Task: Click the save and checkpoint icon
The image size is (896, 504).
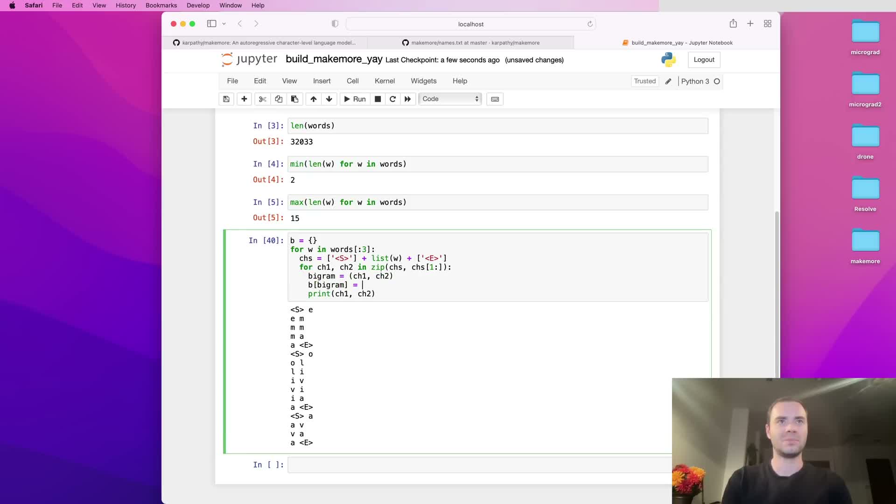Action: point(226,99)
